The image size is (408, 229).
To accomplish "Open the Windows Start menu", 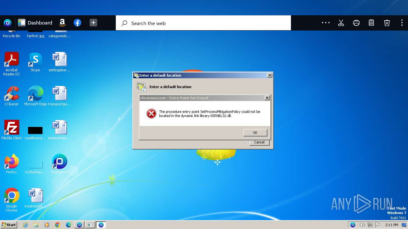I will (x=9, y=225).
